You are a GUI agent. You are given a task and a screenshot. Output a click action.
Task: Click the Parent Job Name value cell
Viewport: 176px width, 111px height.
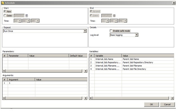pos(131,59)
